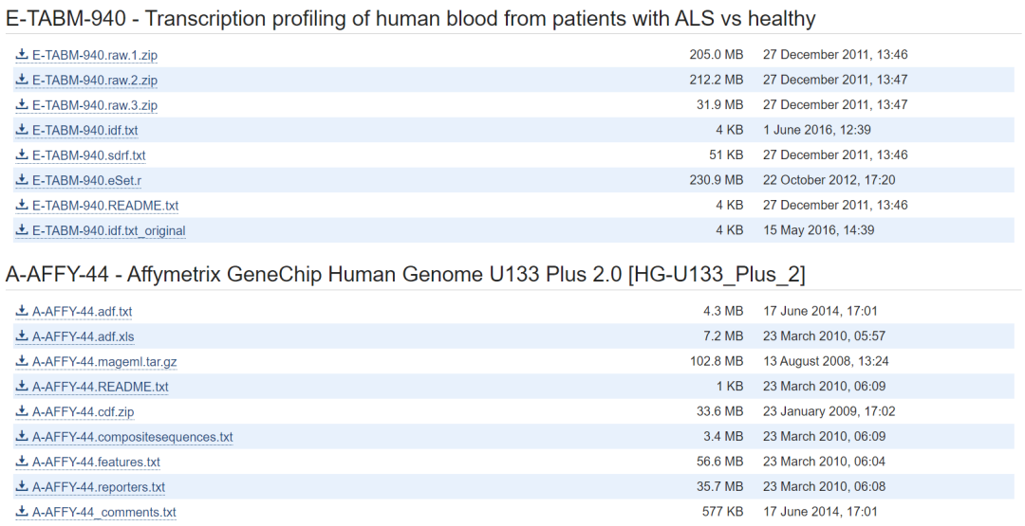Open the A-AFFY-44.compositesequences.txt link
1025x526 pixels.
click(x=132, y=437)
